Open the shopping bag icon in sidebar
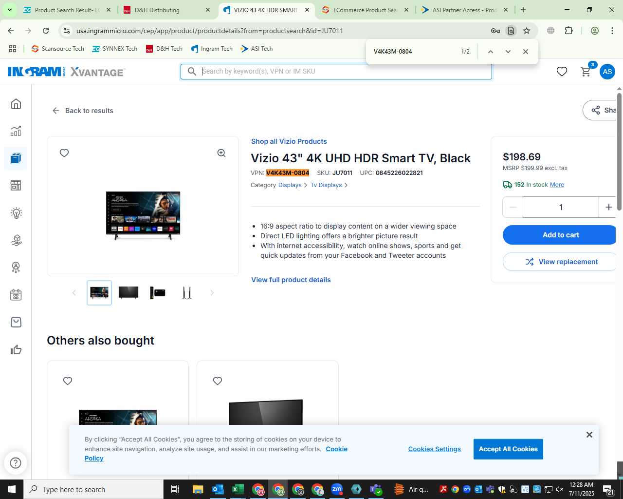 (x=16, y=322)
